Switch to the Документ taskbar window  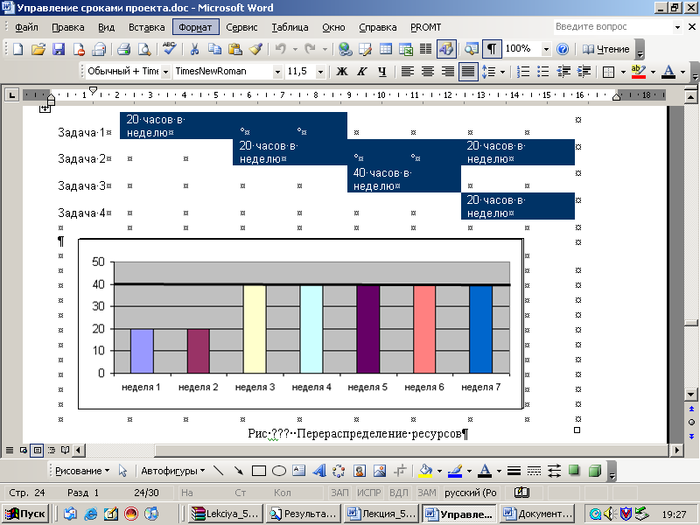click(x=539, y=514)
